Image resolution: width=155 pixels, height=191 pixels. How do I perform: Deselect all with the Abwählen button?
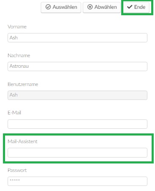(102, 7)
